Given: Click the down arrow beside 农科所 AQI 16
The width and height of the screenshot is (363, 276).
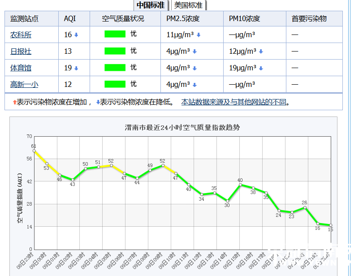Looking at the screenshot, I should click(76, 35).
